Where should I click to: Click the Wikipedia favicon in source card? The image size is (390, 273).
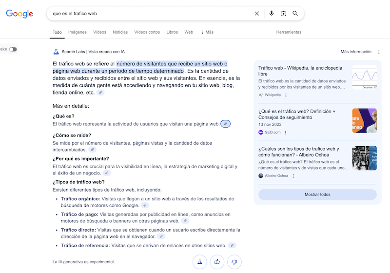261,95
